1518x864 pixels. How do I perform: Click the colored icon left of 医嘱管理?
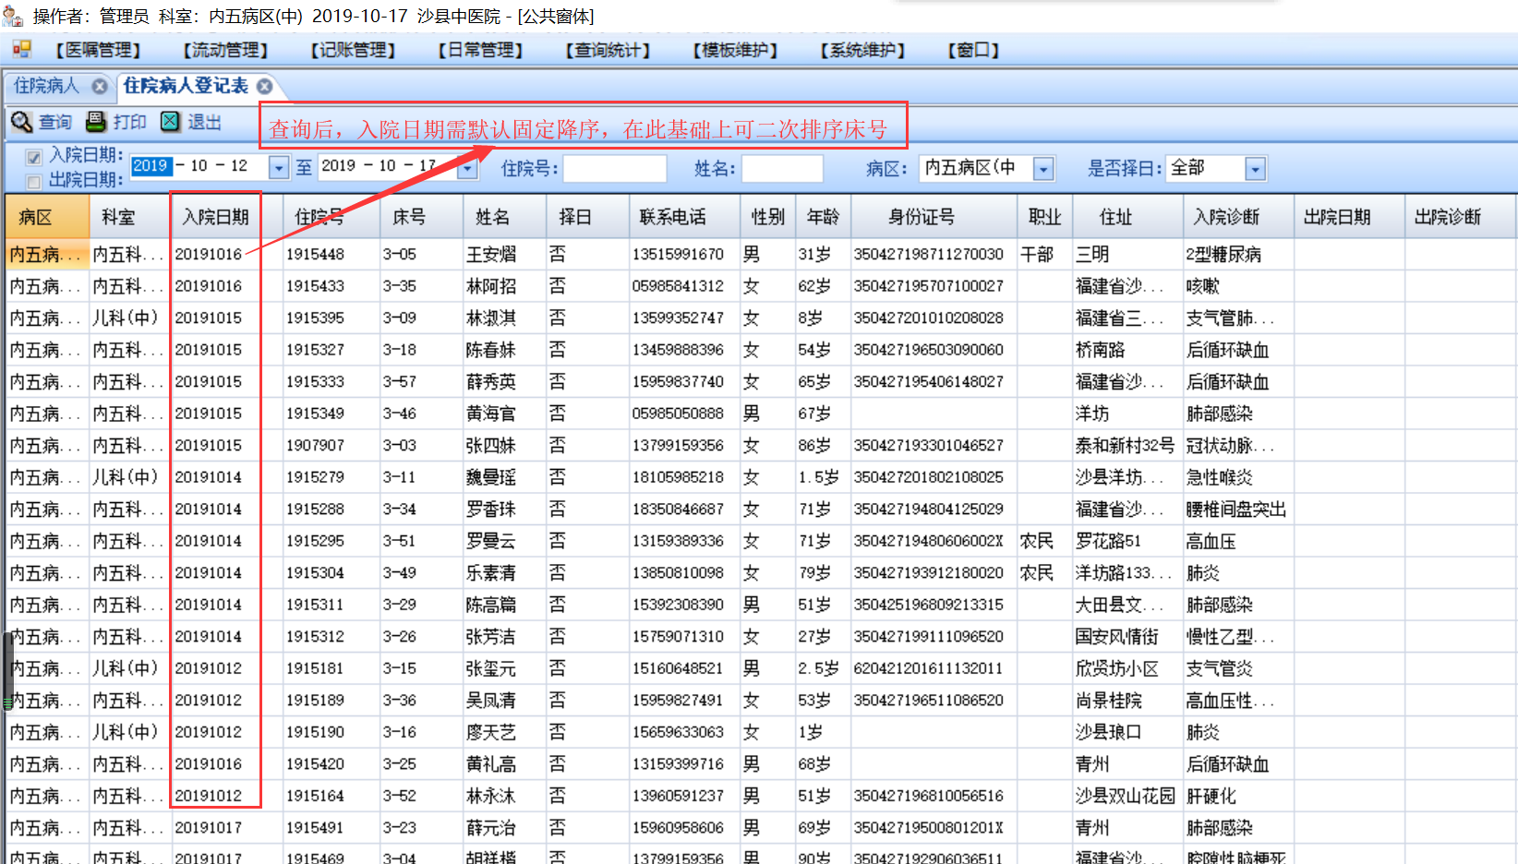click(x=21, y=49)
